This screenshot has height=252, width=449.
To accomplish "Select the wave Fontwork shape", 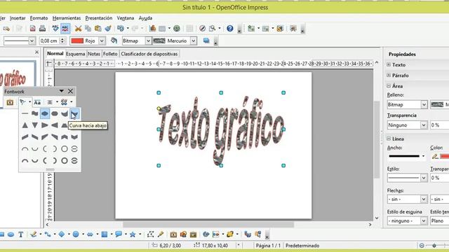I will [34, 113].
